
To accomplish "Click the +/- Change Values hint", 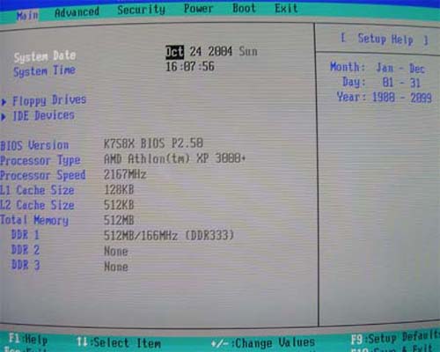I will click(263, 342).
